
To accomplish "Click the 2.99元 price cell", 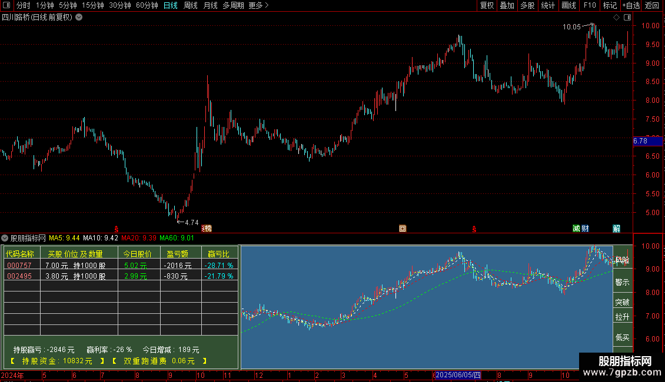I will (x=136, y=276).
